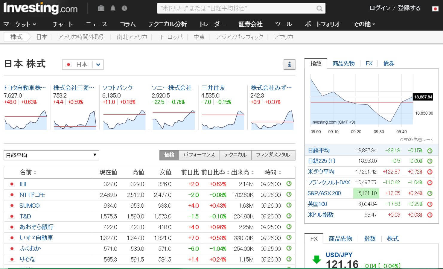Switch to パフォーマンス view

[199, 155]
